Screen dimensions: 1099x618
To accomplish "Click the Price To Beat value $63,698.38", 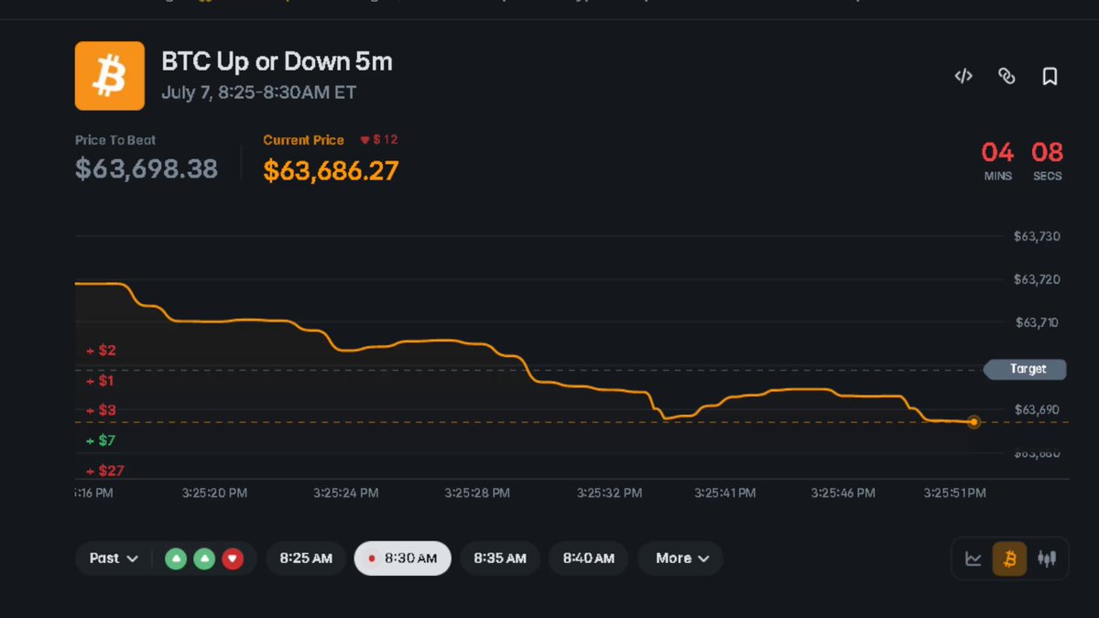I will pos(147,169).
